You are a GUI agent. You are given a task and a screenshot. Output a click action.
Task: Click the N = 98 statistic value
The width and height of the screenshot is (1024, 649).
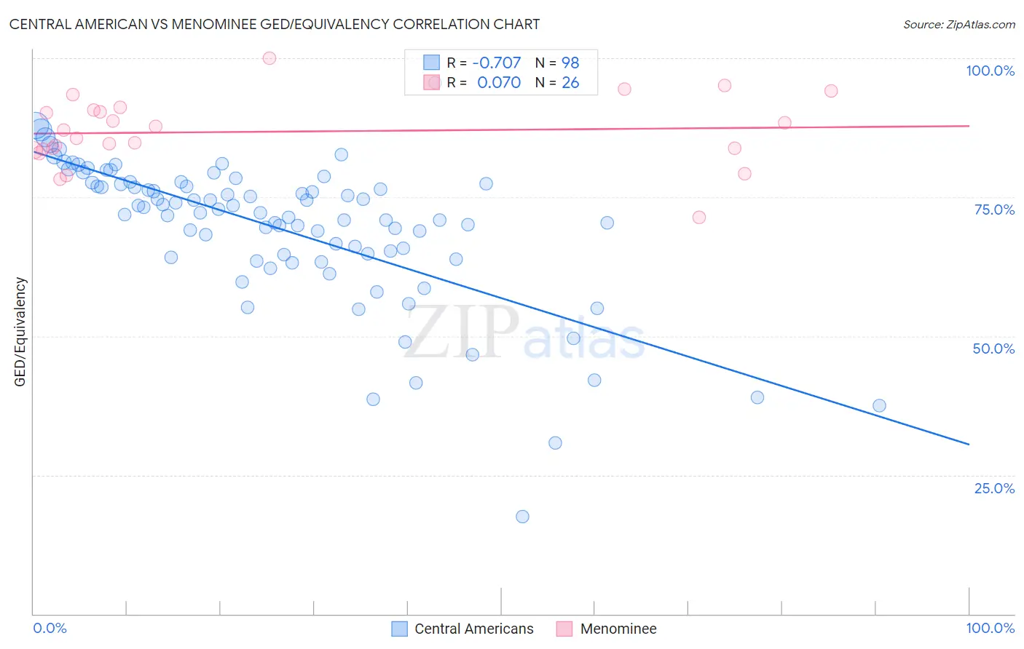tap(557, 63)
